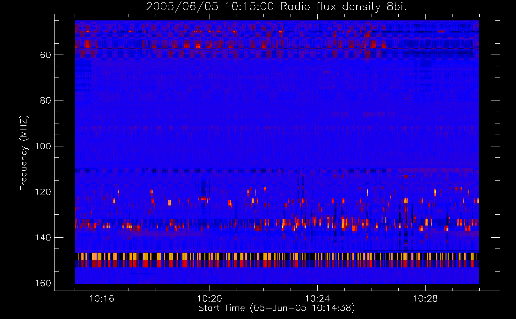Click the 140 frequency tick label
This screenshot has width=516, height=319.
43,237
